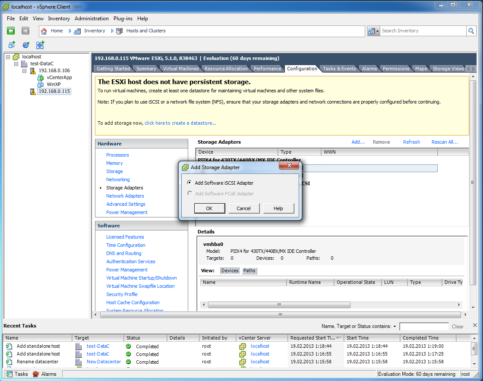Collapse the 192.168.0.106 host node
This screenshot has height=381, width=483.
pyautogui.click(x=24, y=71)
